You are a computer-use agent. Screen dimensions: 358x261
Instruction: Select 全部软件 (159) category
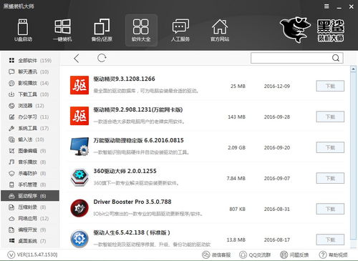point(30,61)
